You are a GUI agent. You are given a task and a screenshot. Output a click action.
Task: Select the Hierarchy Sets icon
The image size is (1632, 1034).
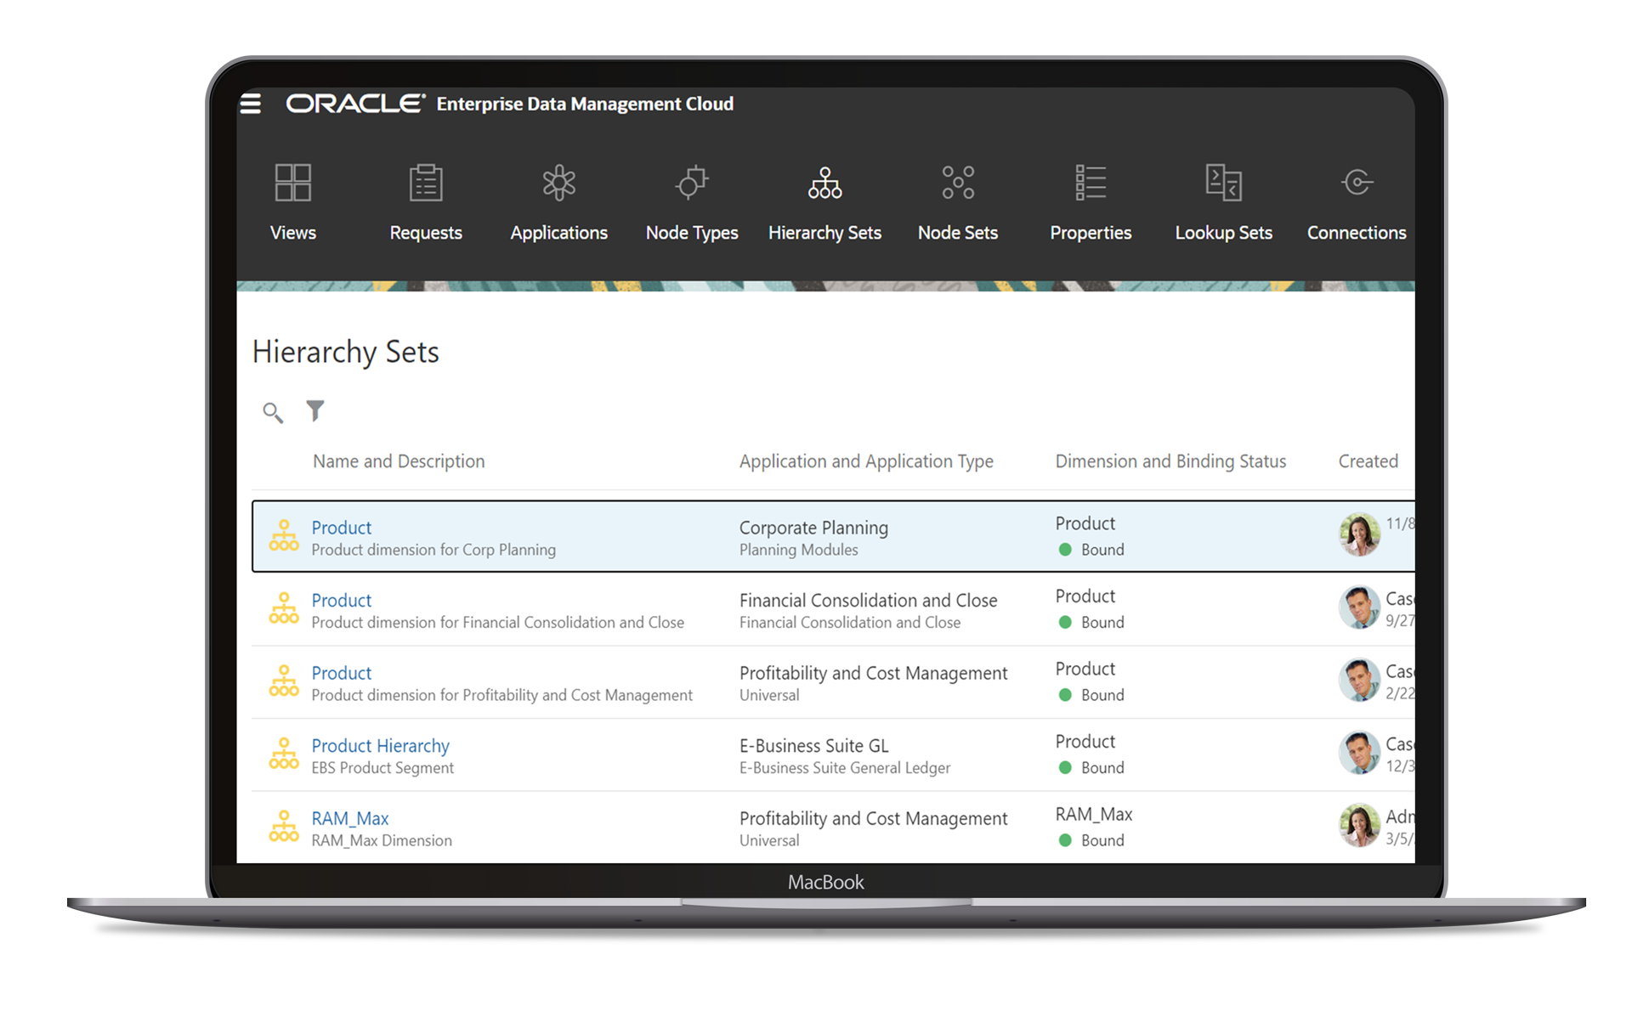coord(825,183)
